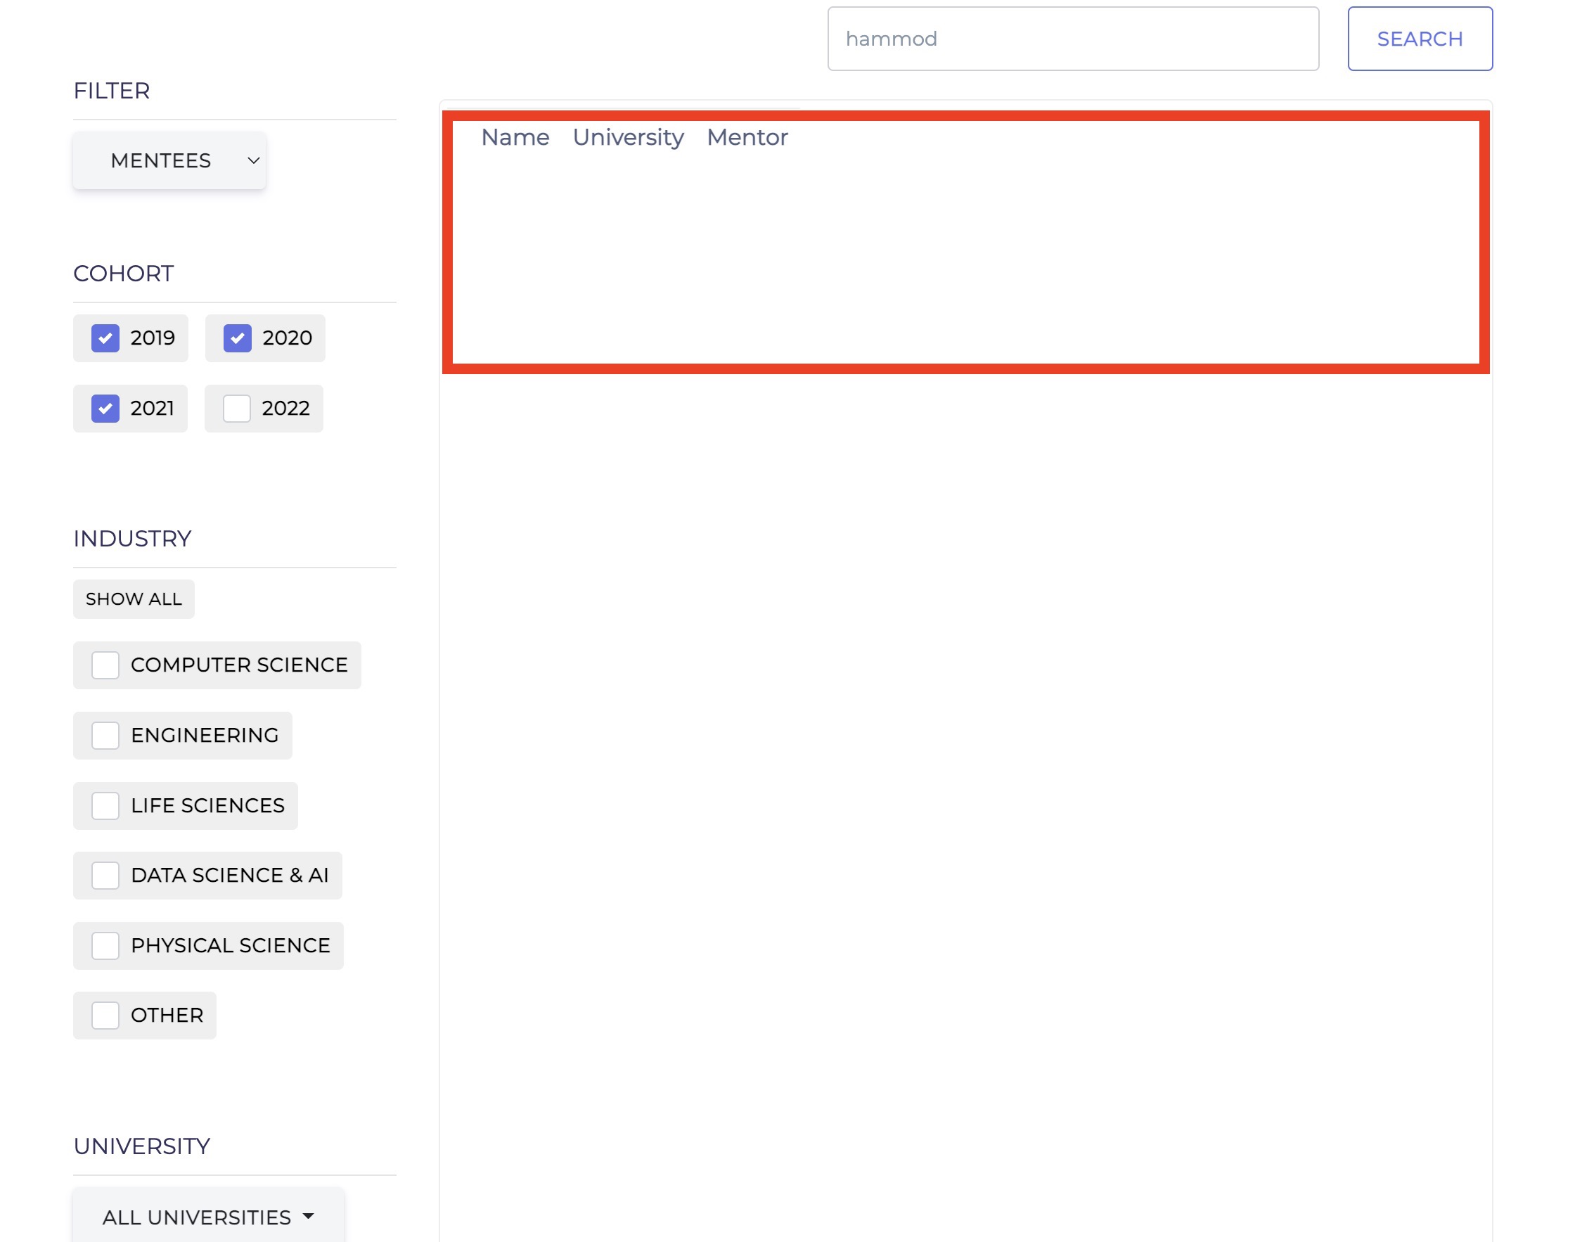The height and width of the screenshot is (1242, 1582).
Task: Open the chevron on the Mentees selector
Action: pos(252,160)
